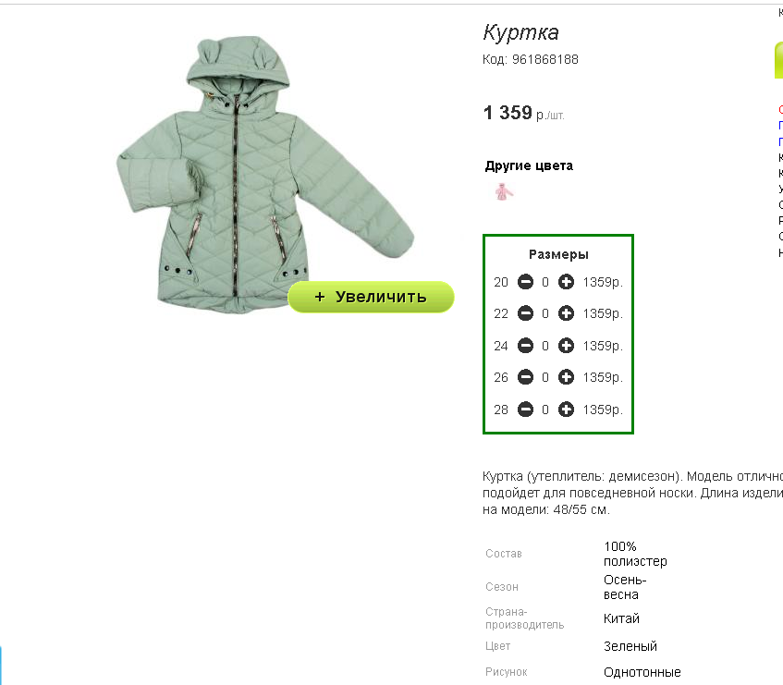This screenshot has height=685, width=783.
Task: Click the quantity value for size 28
Action: [545, 410]
